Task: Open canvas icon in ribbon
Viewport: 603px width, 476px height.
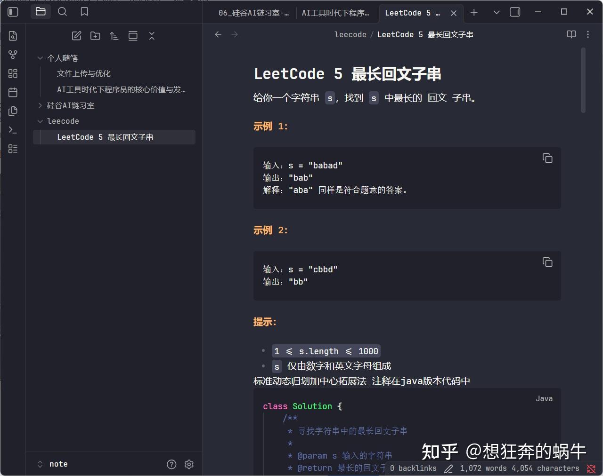Action: click(13, 73)
